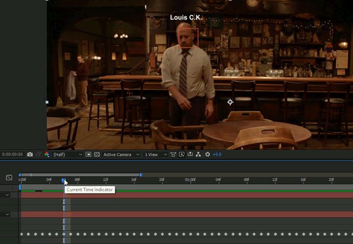Click the Comp marker bin icon in timeline
The image size is (353, 244).
tap(9, 178)
